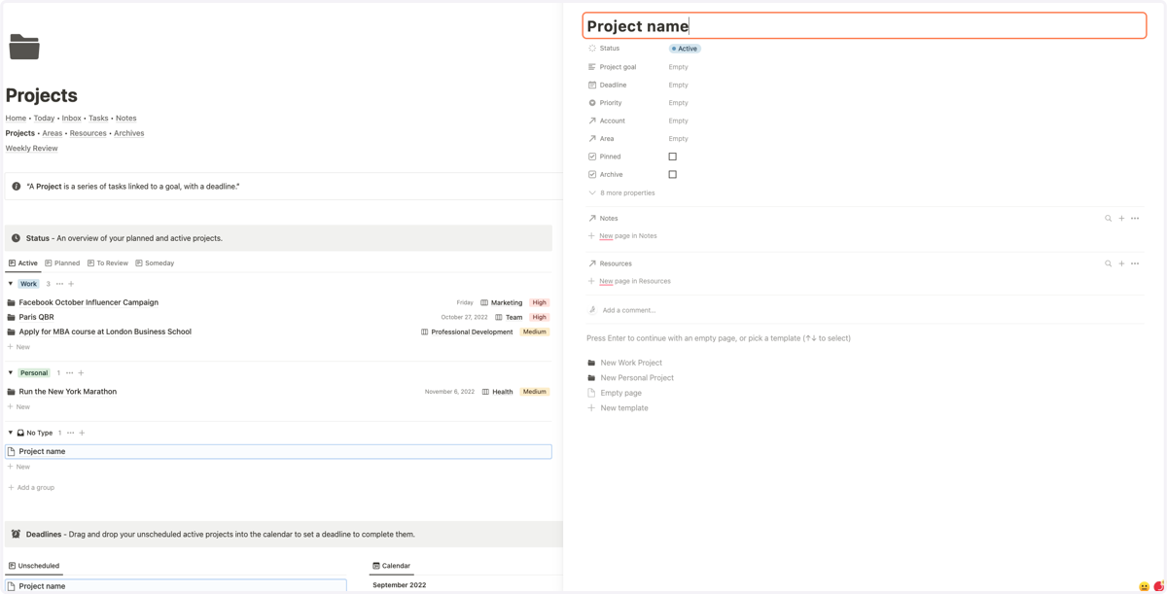The image size is (1167, 594).
Task: Click the alarm clock icon beside Deadlines
Action: click(16, 534)
